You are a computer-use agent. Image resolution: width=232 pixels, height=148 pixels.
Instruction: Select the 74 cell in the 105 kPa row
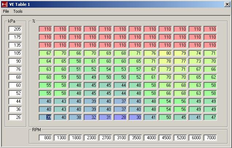tap(195, 53)
